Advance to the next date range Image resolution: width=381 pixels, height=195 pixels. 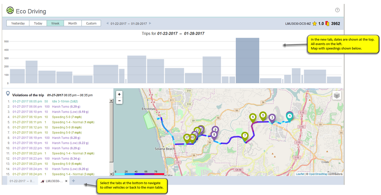tap(150, 23)
